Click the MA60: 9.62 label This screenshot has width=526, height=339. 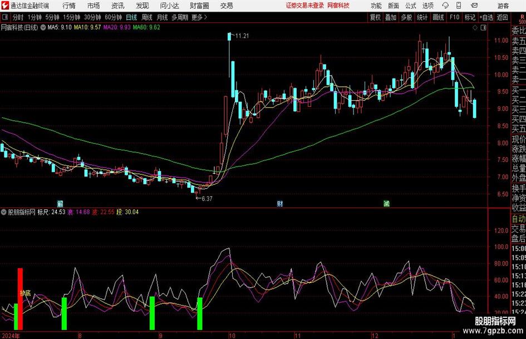coord(146,27)
